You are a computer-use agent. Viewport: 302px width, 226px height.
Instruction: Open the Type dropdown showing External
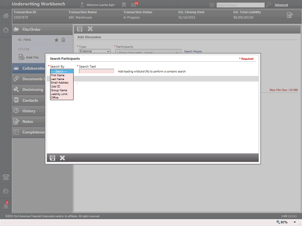pos(94,51)
